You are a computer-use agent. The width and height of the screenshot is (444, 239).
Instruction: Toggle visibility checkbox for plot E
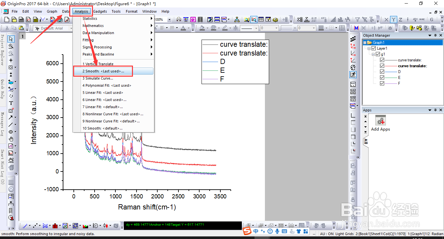click(x=382, y=78)
